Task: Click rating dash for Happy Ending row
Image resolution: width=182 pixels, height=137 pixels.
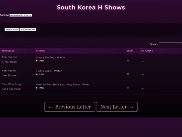Action: click(x=143, y=61)
